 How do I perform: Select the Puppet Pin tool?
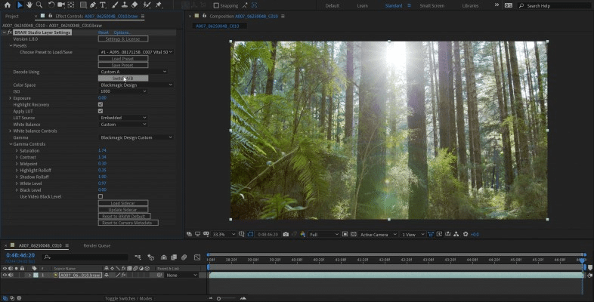coord(159,5)
